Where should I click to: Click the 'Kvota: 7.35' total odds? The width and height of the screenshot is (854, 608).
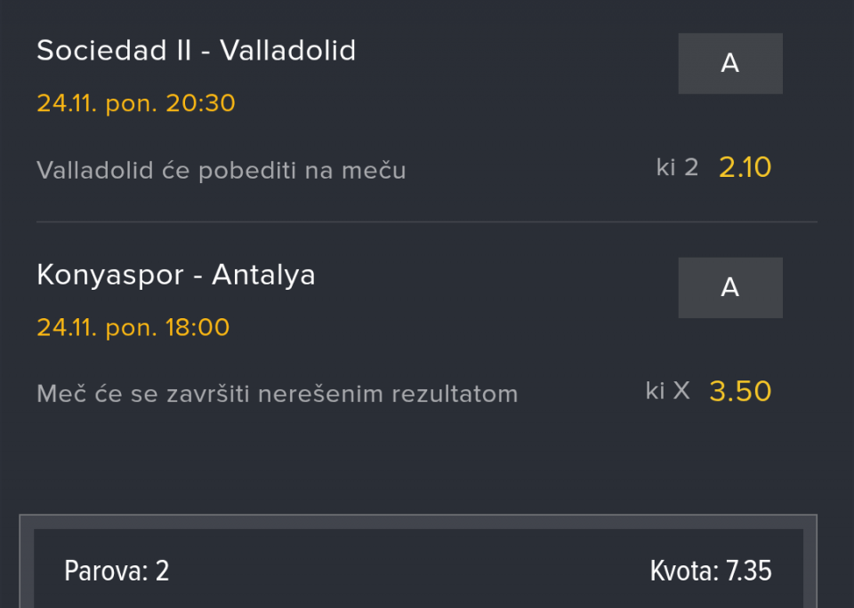pyautogui.click(x=711, y=571)
